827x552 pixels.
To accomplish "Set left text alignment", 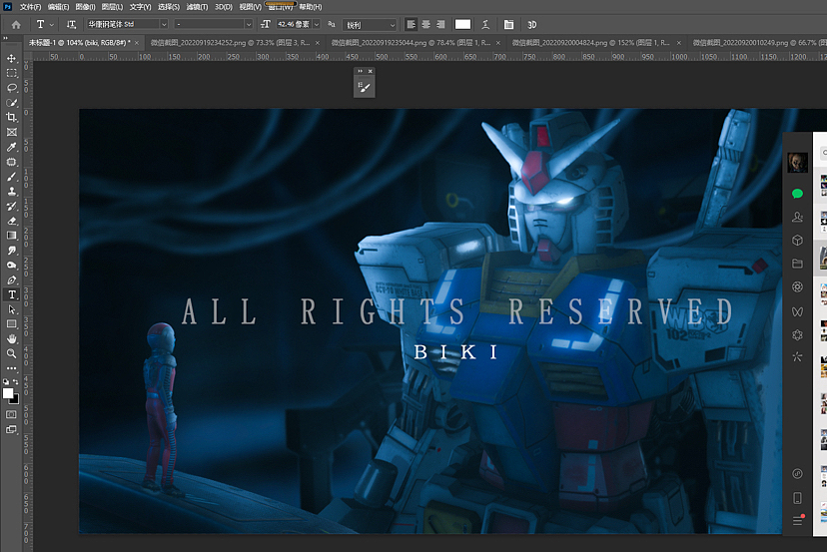I will (x=411, y=24).
